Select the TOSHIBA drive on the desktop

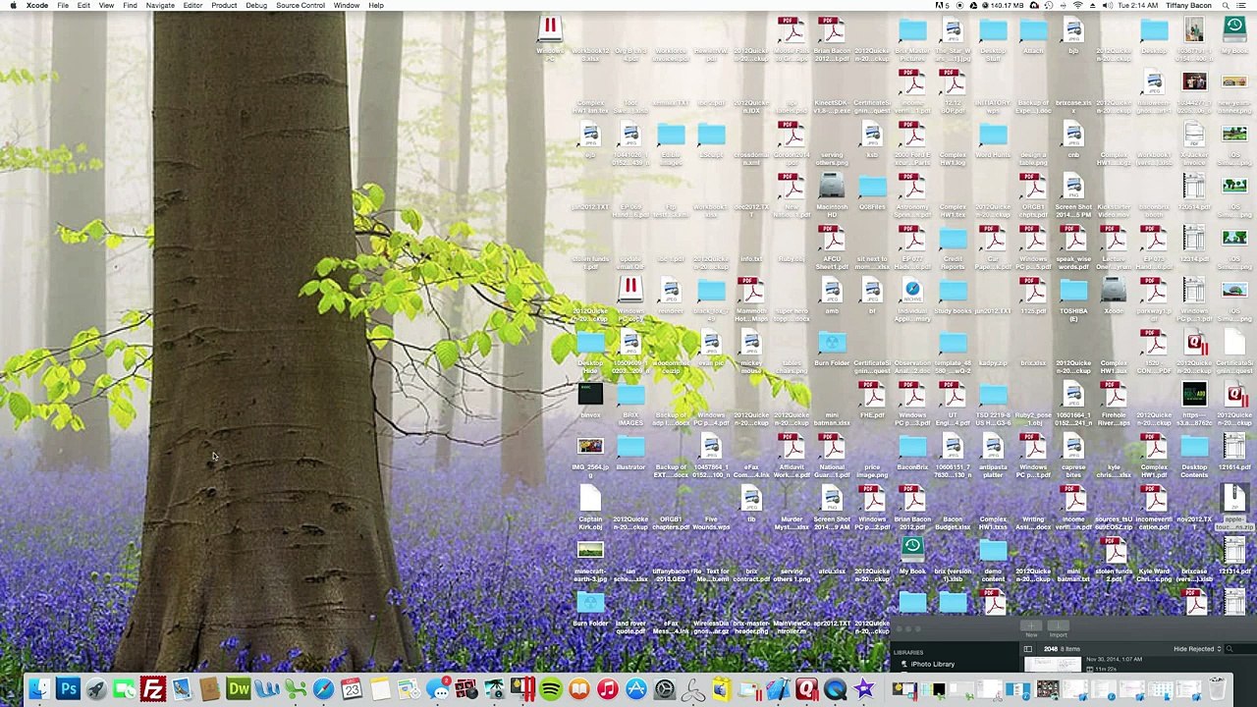1073,299
